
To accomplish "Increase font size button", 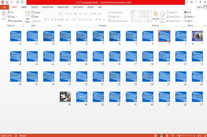I will tap(68, 14).
